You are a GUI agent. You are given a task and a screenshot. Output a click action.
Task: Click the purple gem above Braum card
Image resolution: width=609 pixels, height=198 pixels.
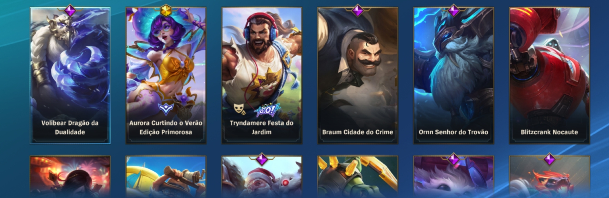(x=357, y=11)
